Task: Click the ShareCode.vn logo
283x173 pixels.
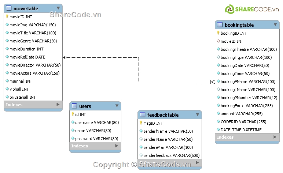Action: (x=252, y=9)
